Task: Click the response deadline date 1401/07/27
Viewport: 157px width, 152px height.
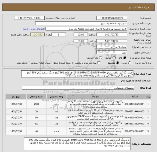Action: click(x=112, y=35)
